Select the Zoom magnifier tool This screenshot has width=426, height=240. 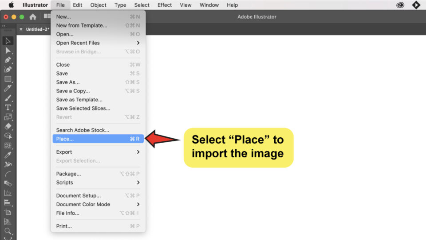pyautogui.click(x=8, y=231)
